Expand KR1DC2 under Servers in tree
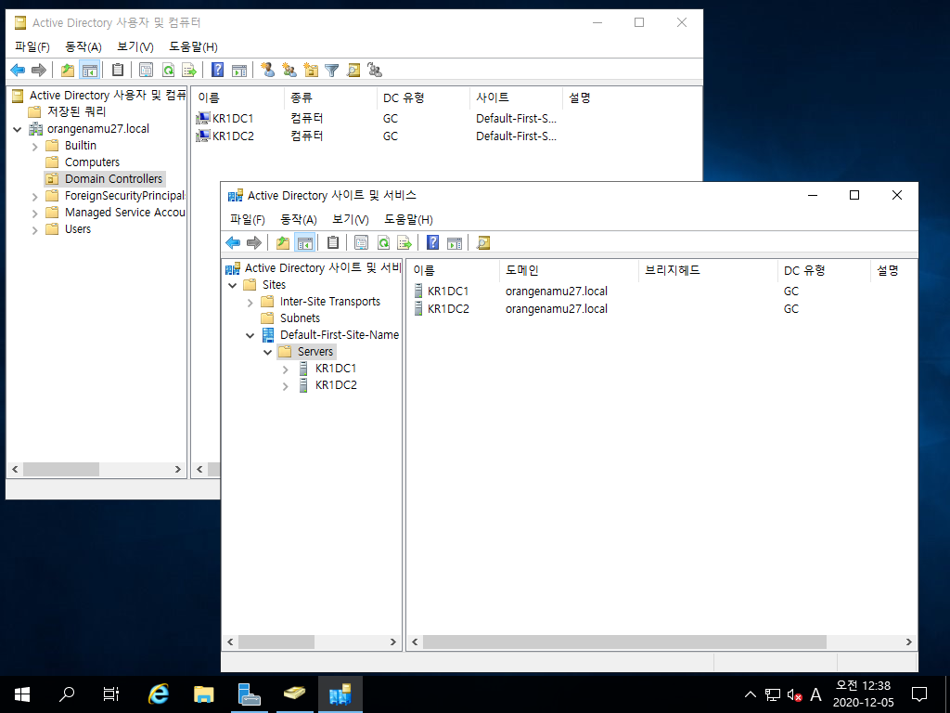This screenshot has height=713, width=950. (x=286, y=386)
